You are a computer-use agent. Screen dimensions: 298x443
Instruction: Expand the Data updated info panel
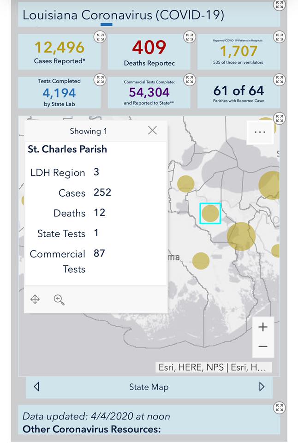[280, 407]
